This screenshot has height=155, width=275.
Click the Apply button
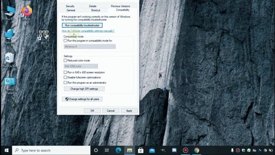coord(129,111)
